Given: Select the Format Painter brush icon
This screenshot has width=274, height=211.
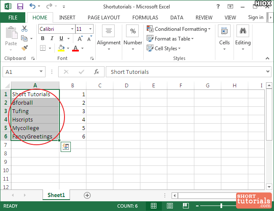Looking at the screenshot, I should [x=24, y=48].
